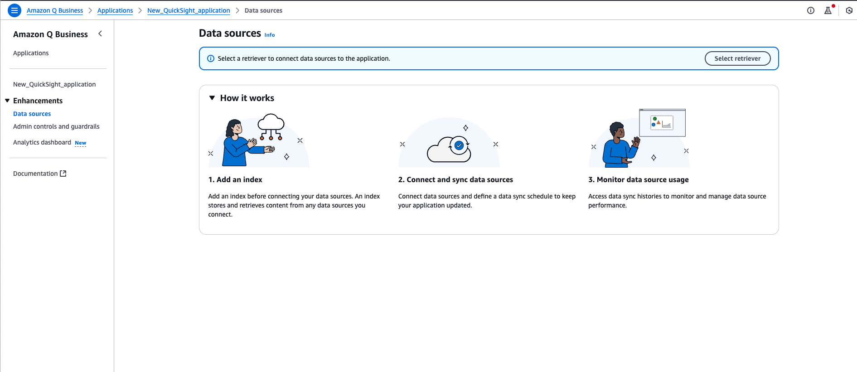The width and height of the screenshot is (857, 372).
Task: Click the monitor data usage illustration
Action: click(639, 138)
